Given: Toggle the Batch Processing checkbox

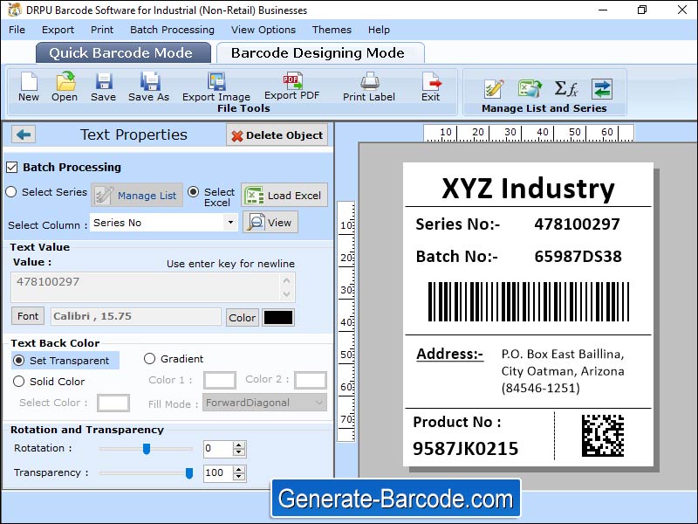Looking at the screenshot, I should 11,167.
